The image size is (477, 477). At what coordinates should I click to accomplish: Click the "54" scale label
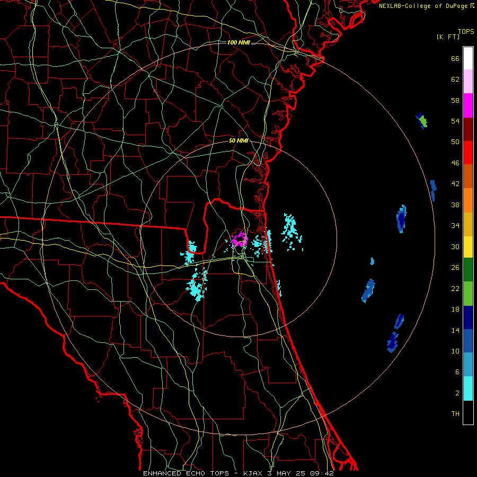coord(455,121)
